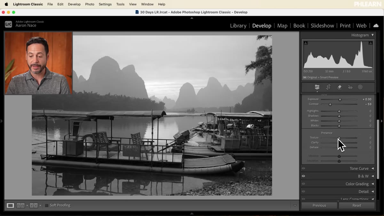Screen dimensions: 384x216
Task: Open the Develop menu
Action: tap(74, 4)
